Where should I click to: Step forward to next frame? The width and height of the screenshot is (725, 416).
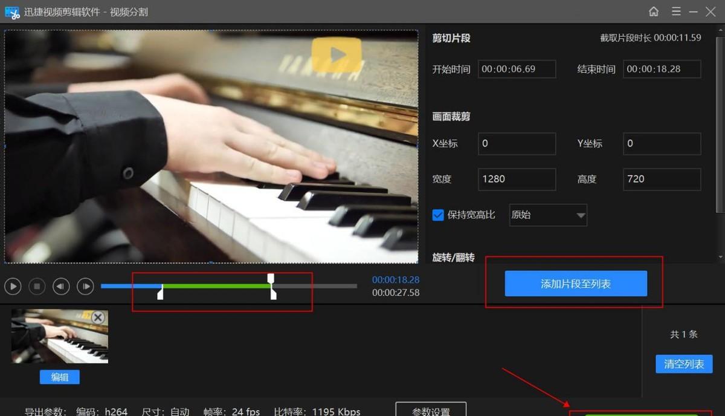click(x=85, y=286)
